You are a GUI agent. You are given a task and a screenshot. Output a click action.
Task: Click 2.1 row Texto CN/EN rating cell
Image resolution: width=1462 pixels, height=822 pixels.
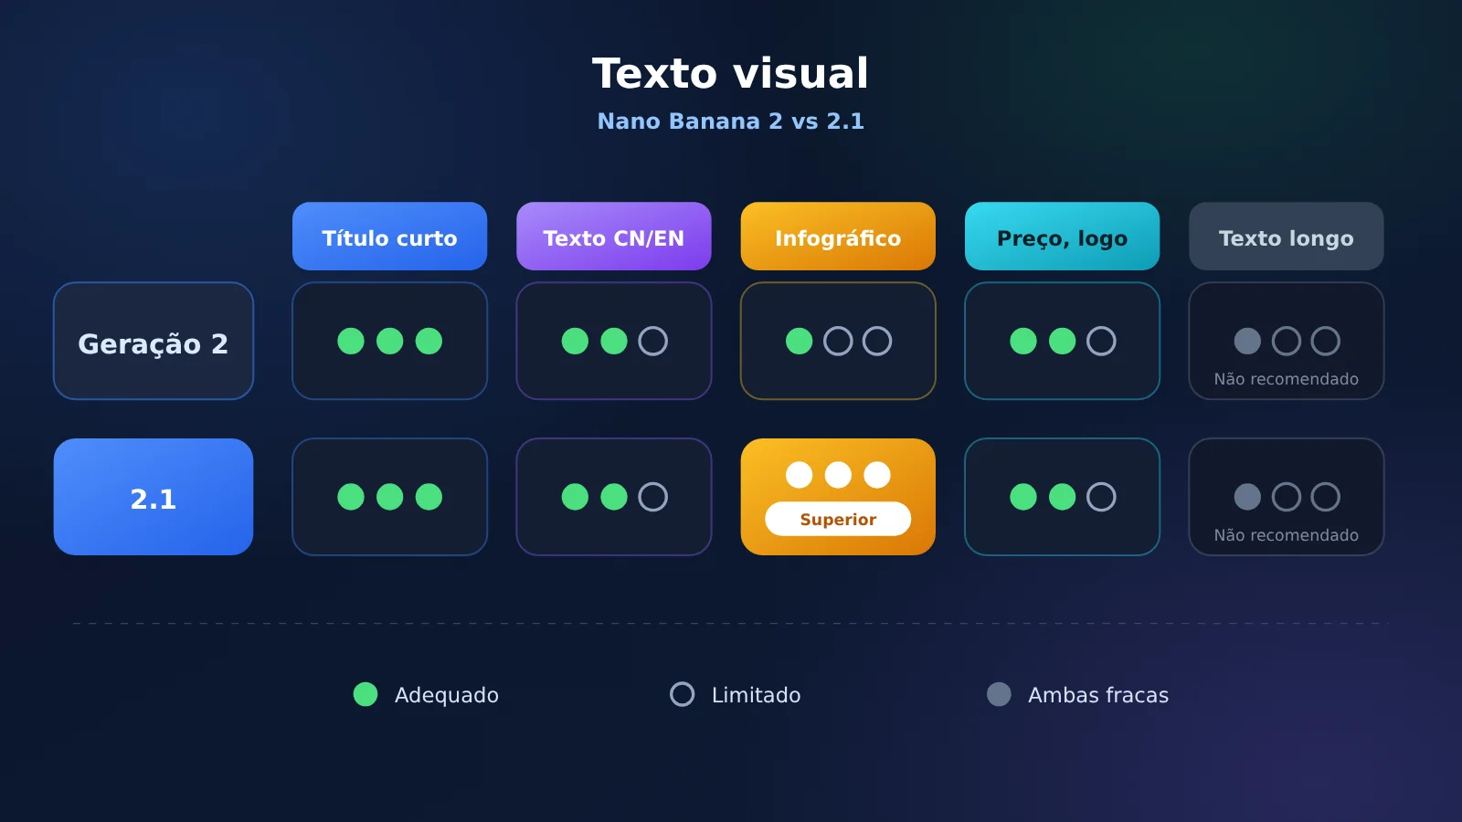pyautogui.click(x=614, y=497)
